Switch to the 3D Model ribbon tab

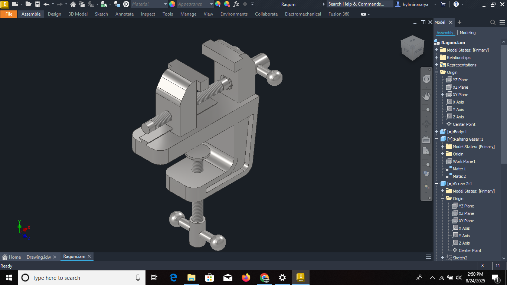pos(78,14)
